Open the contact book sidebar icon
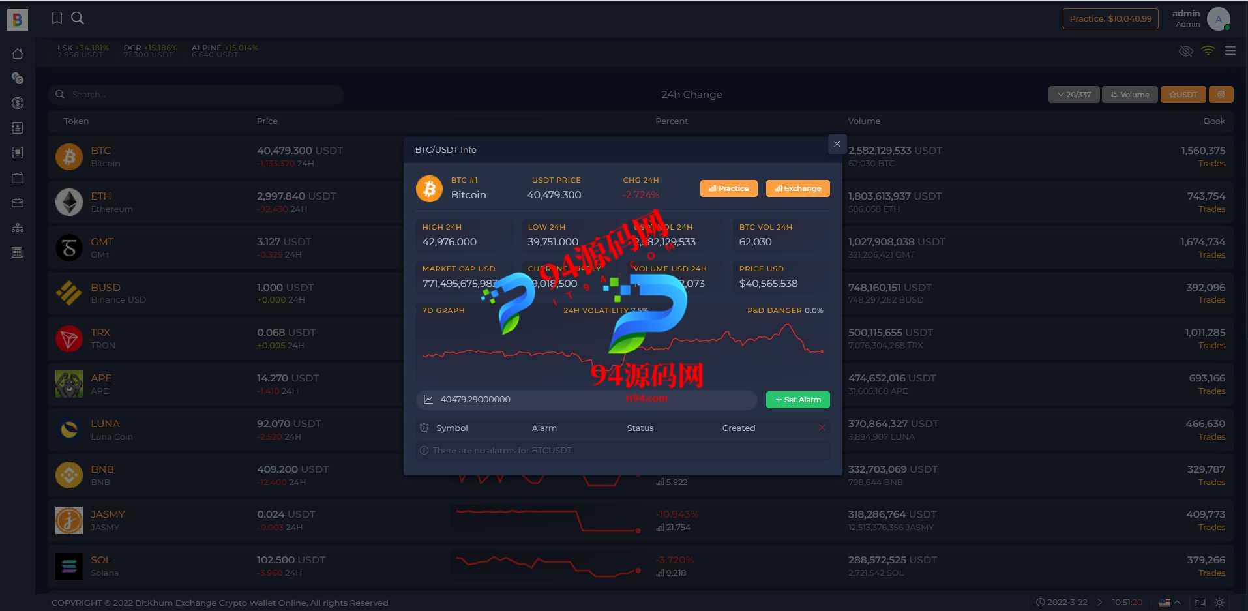The image size is (1248, 611). (18, 128)
